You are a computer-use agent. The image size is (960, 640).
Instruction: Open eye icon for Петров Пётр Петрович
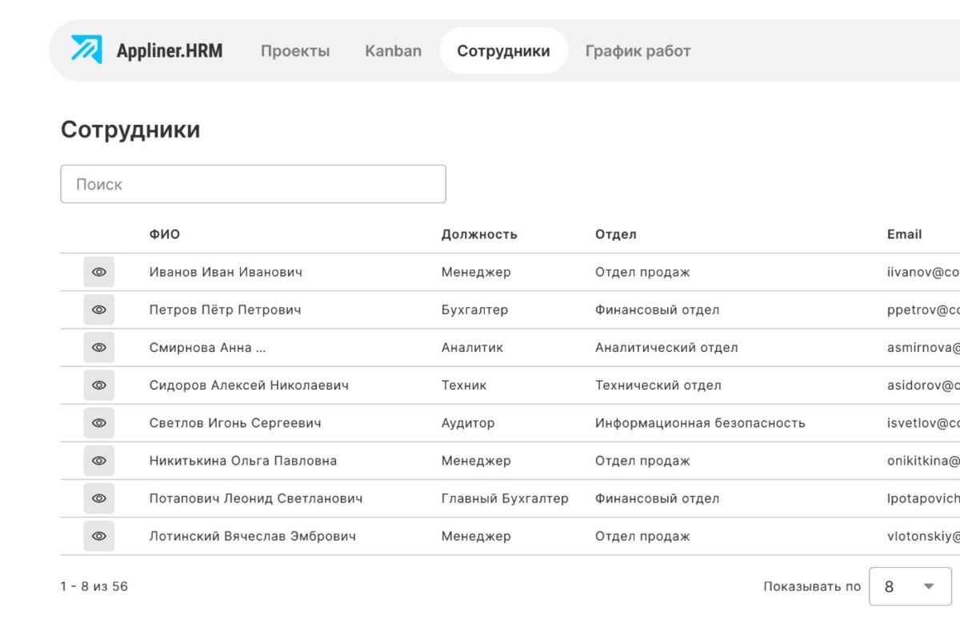pos(99,310)
